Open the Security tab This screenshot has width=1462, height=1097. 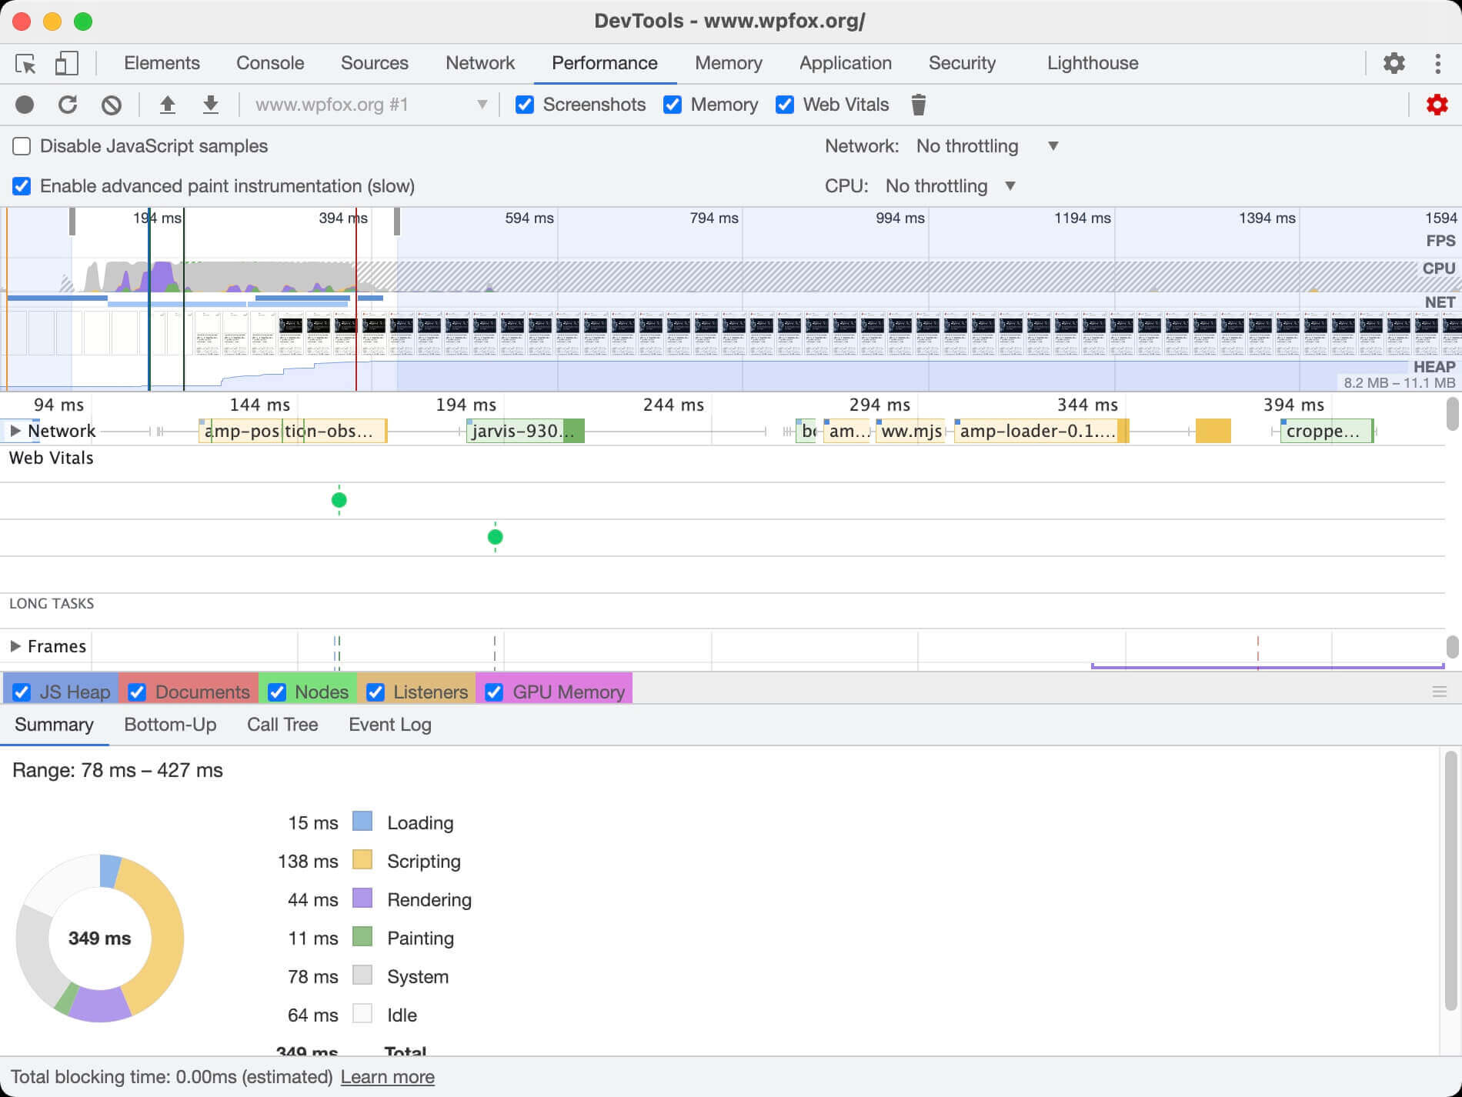click(962, 63)
